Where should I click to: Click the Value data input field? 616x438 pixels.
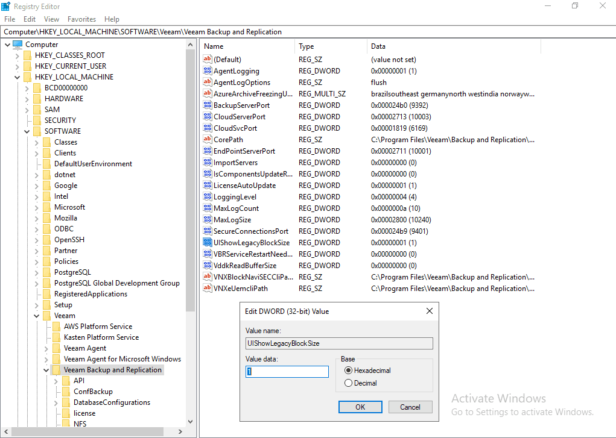[287, 372]
